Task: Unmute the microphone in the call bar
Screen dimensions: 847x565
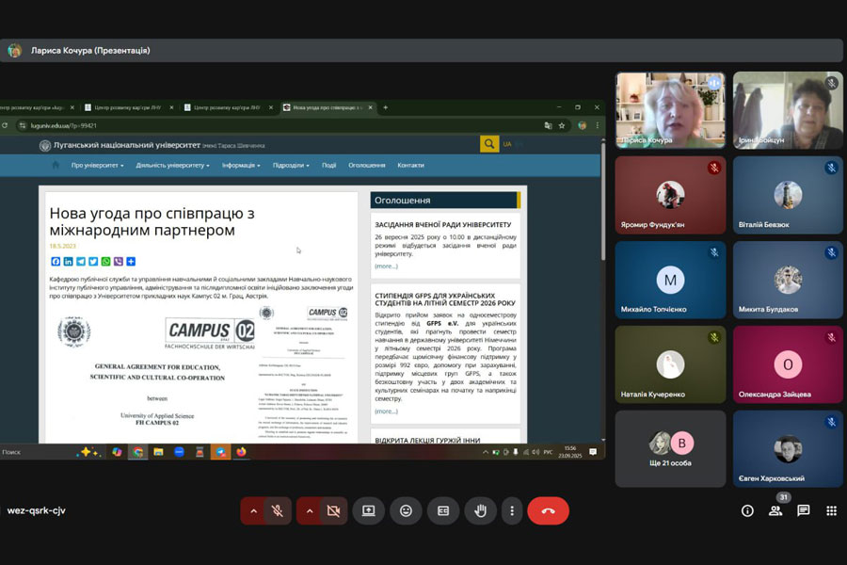Action: (x=278, y=510)
